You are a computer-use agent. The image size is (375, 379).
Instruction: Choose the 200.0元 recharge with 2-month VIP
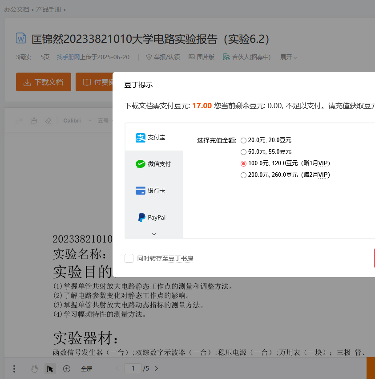point(243,175)
